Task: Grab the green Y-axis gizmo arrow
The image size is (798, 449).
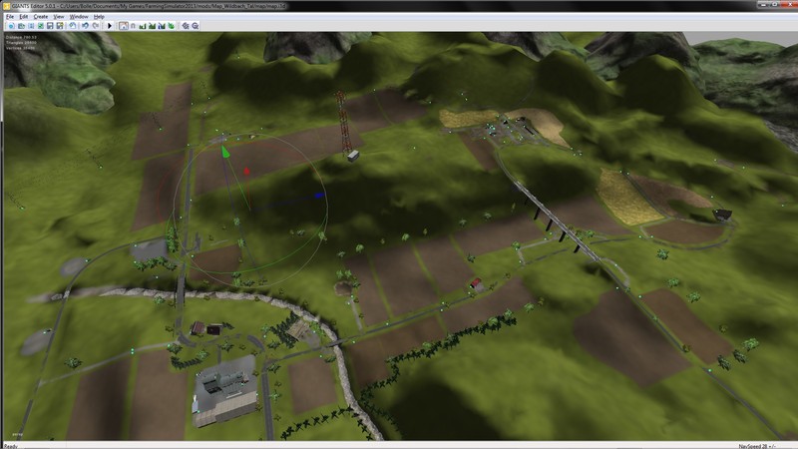Action: coord(225,153)
